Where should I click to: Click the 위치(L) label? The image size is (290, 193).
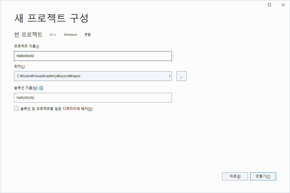point(19,66)
